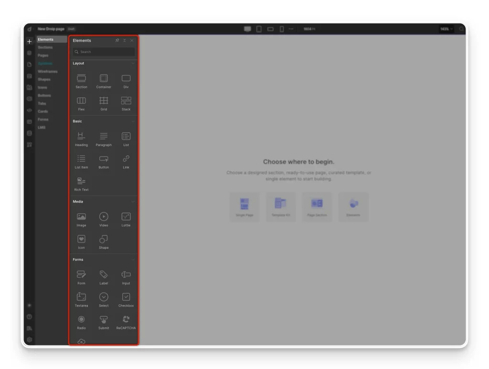Image resolution: width=489 pixels, height=369 pixels.
Task: Add a Section layout element
Action: pos(81,81)
